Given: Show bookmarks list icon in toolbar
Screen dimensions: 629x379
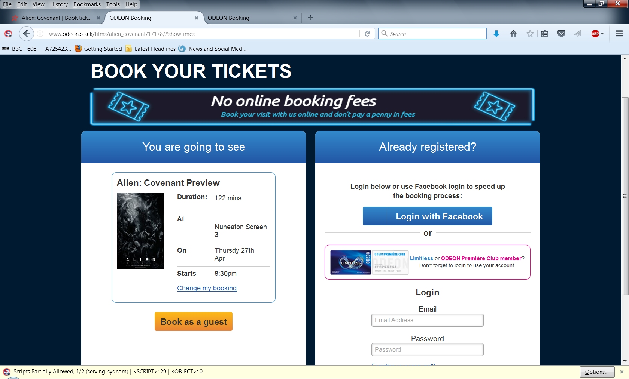Looking at the screenshot, I should click(545, 34).
